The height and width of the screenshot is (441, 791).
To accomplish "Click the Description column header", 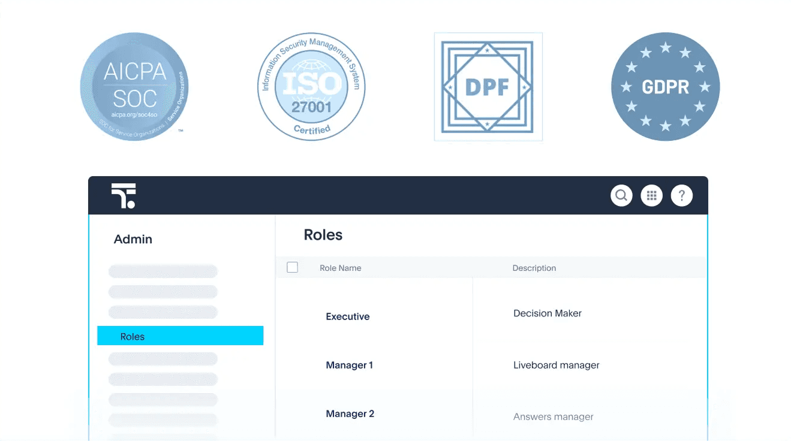I will click(x=534, y=268).
